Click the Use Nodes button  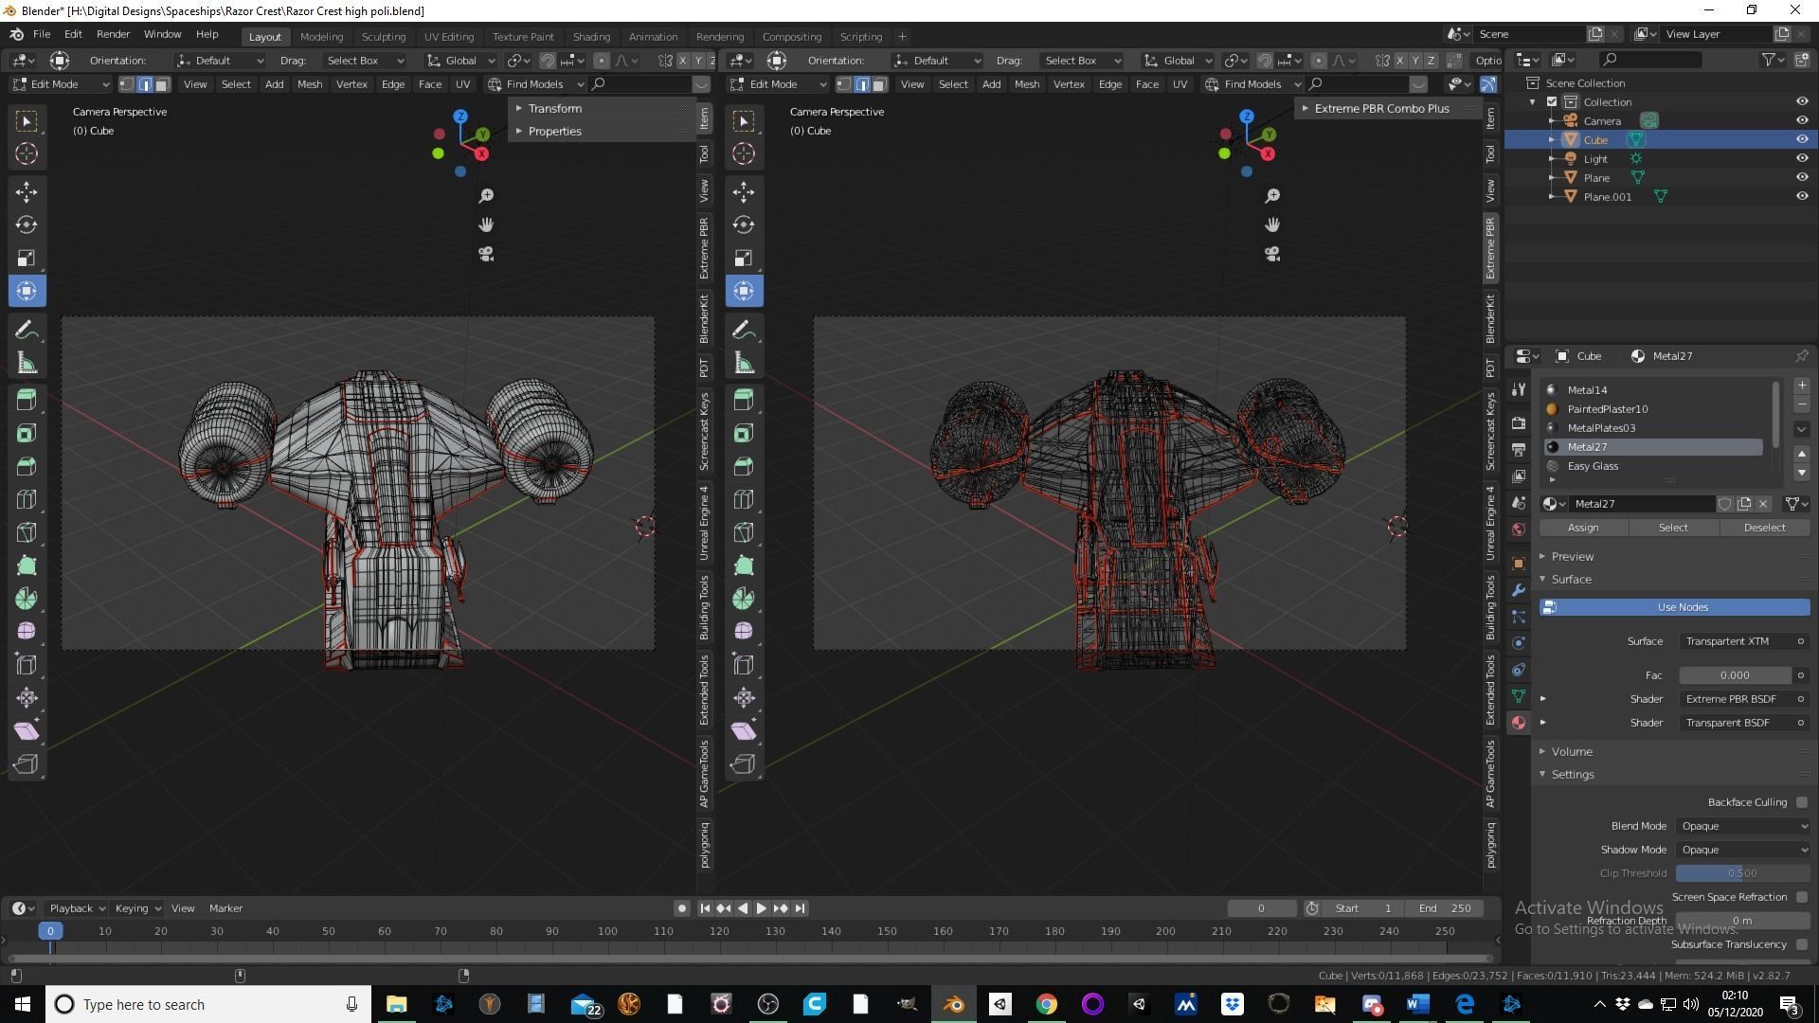tap(1675, 607)
